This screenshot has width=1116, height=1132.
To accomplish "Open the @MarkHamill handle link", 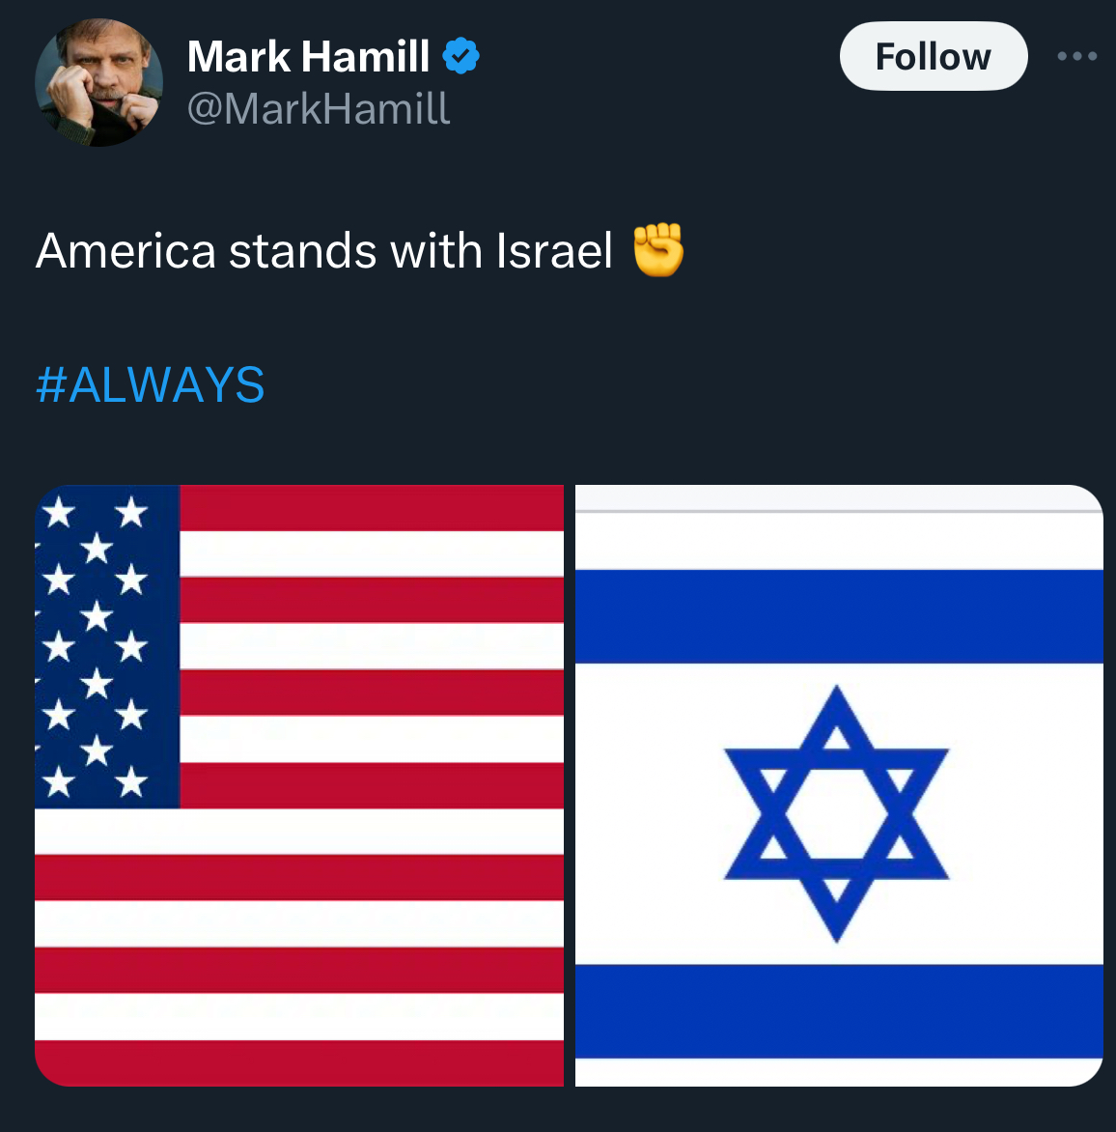I will click(x=319, y=109).
